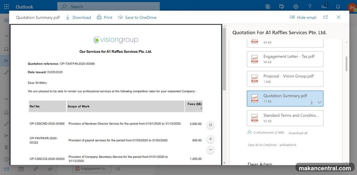Image resolution: width=357 pixels, height=175 pixels.
Task: Fit the PDF page to the window
Action: [211, 125]
